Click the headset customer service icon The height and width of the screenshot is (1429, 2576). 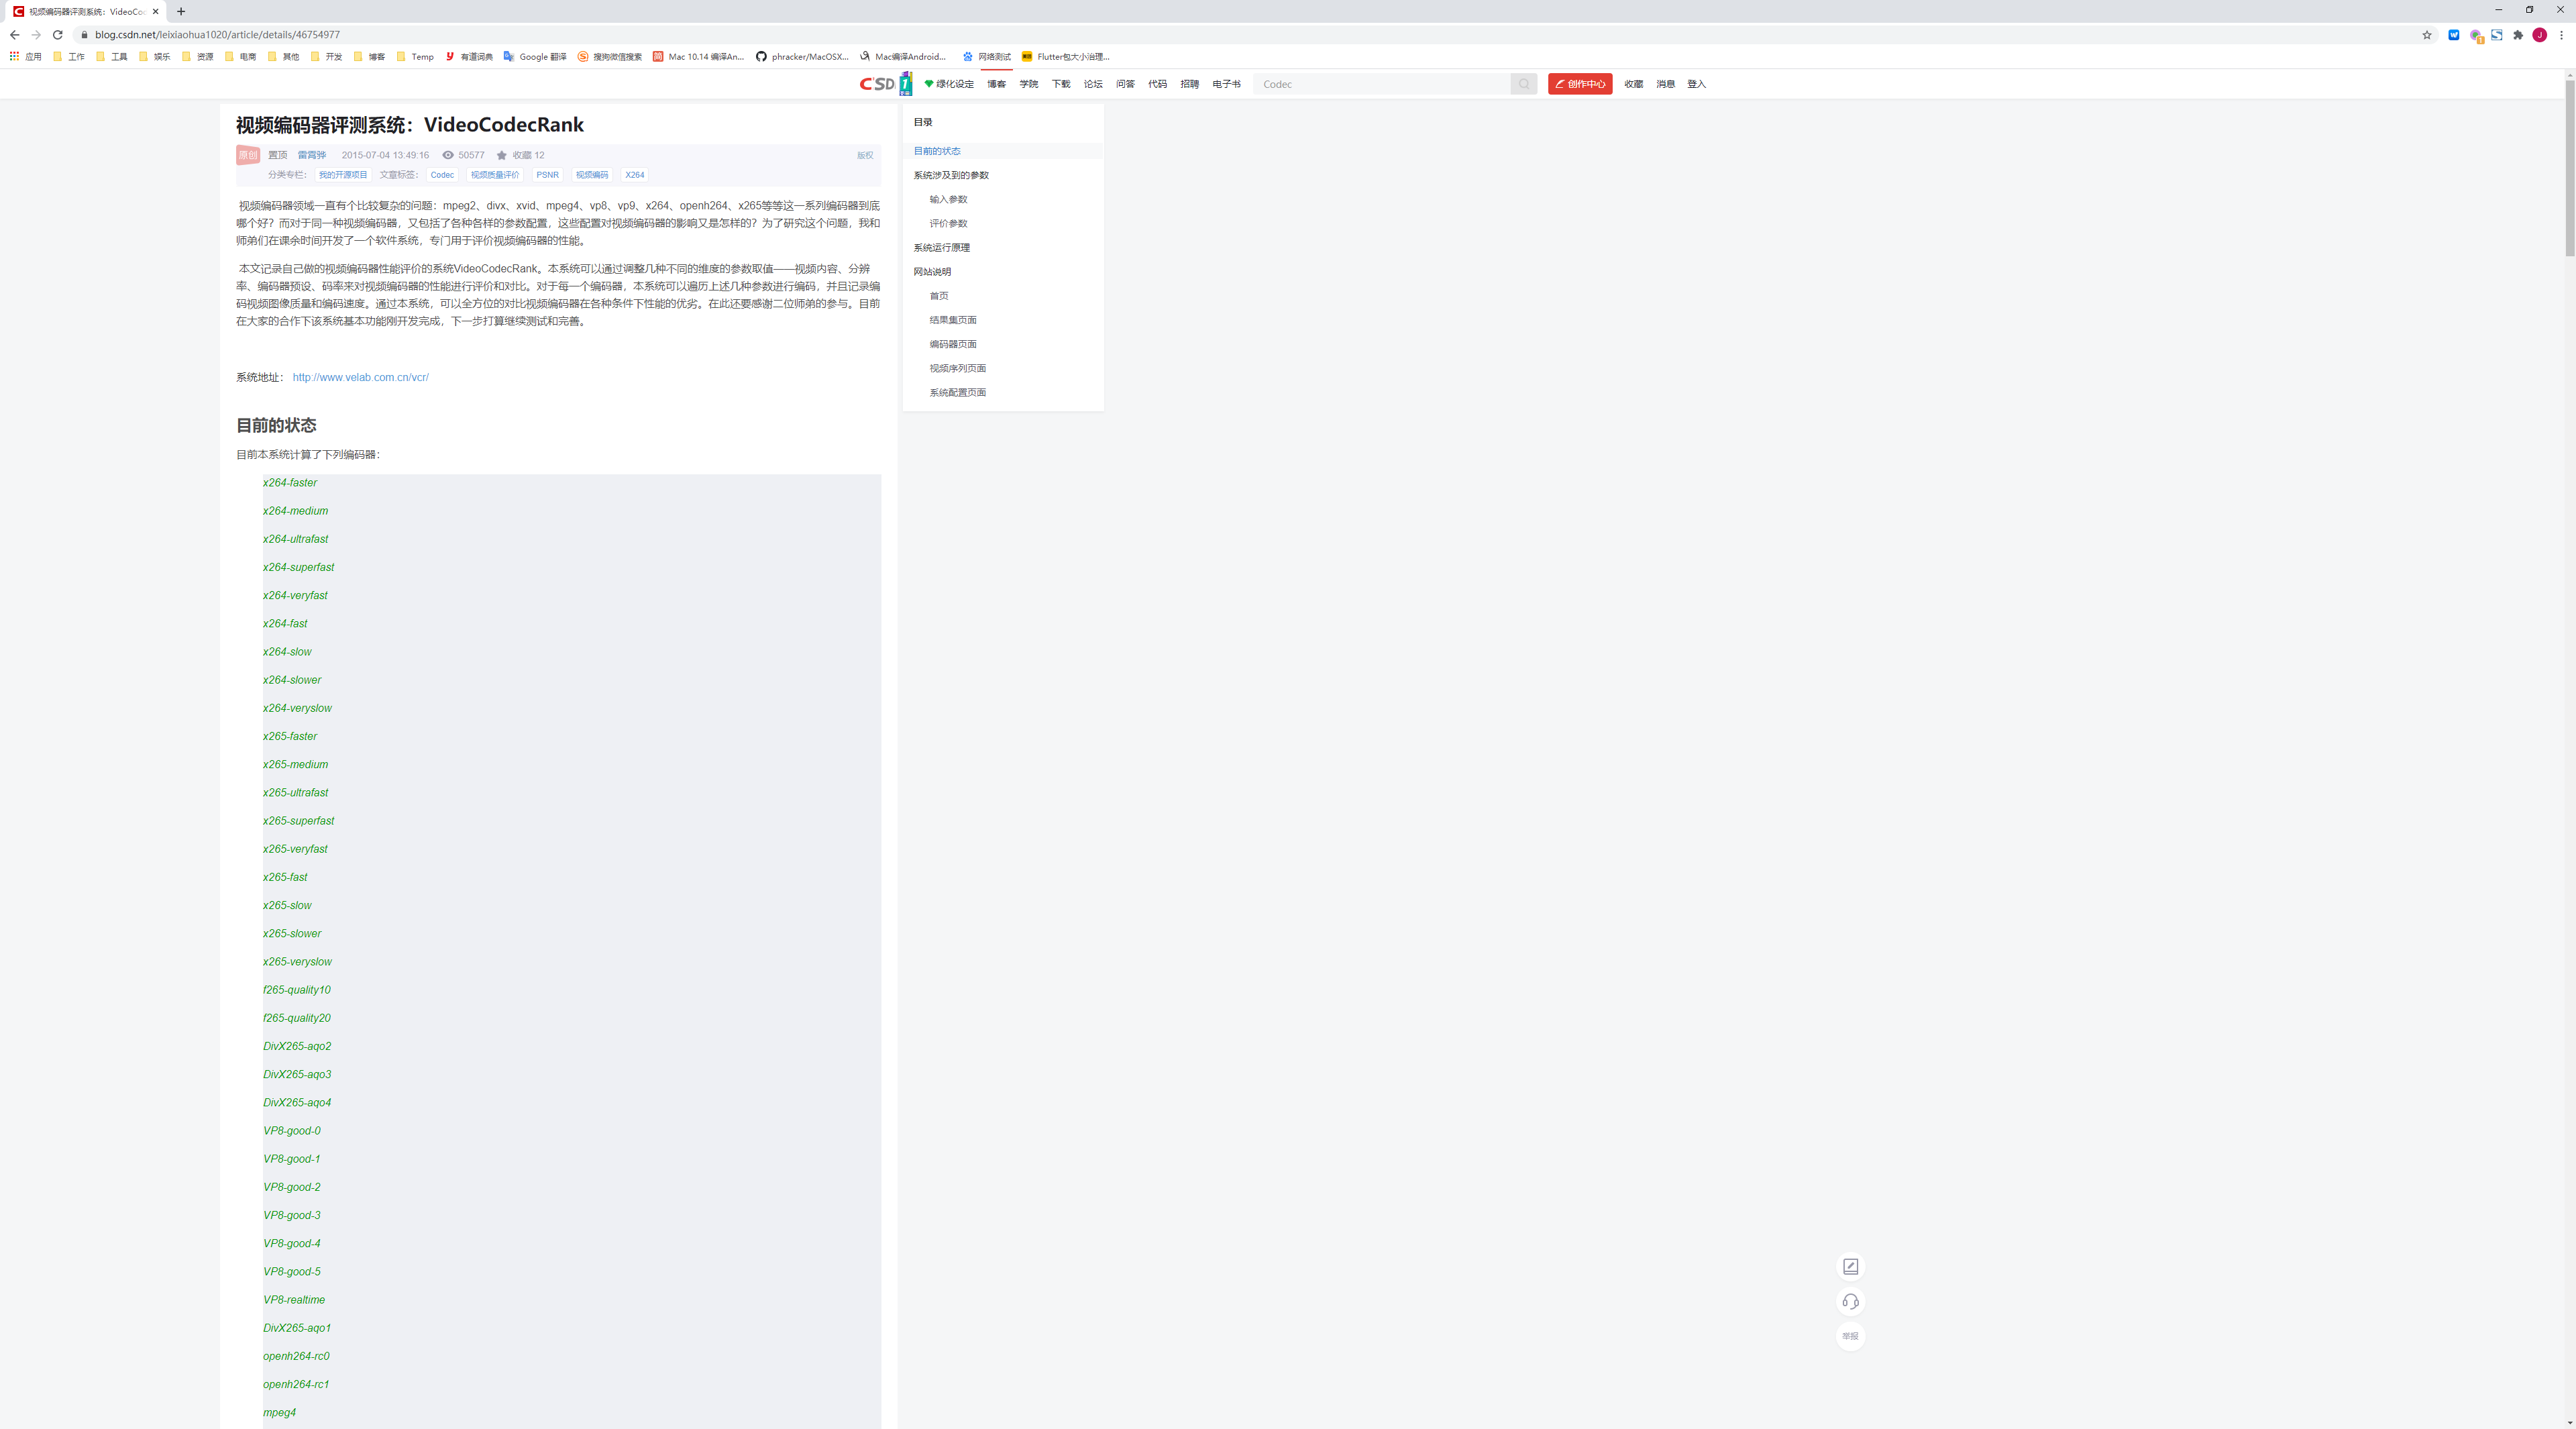coord(1850,1301)
